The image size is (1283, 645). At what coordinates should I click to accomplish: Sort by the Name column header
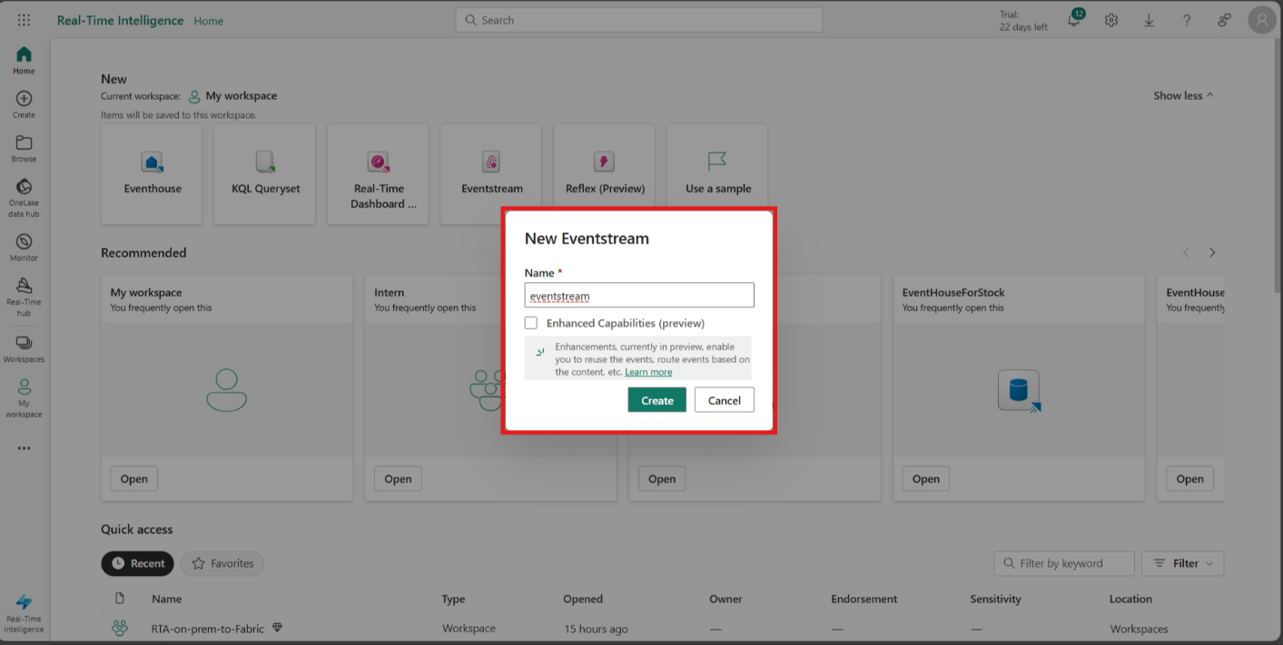167,599
